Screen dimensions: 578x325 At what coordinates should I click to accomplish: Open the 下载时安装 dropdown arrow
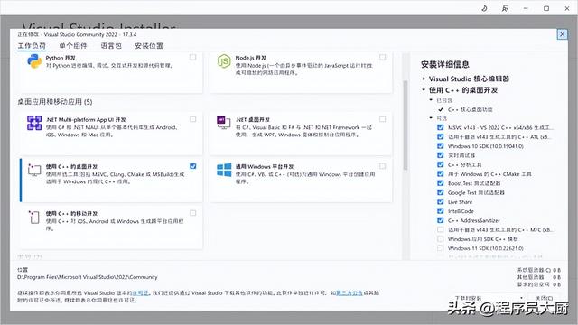[x=521, y=298]
